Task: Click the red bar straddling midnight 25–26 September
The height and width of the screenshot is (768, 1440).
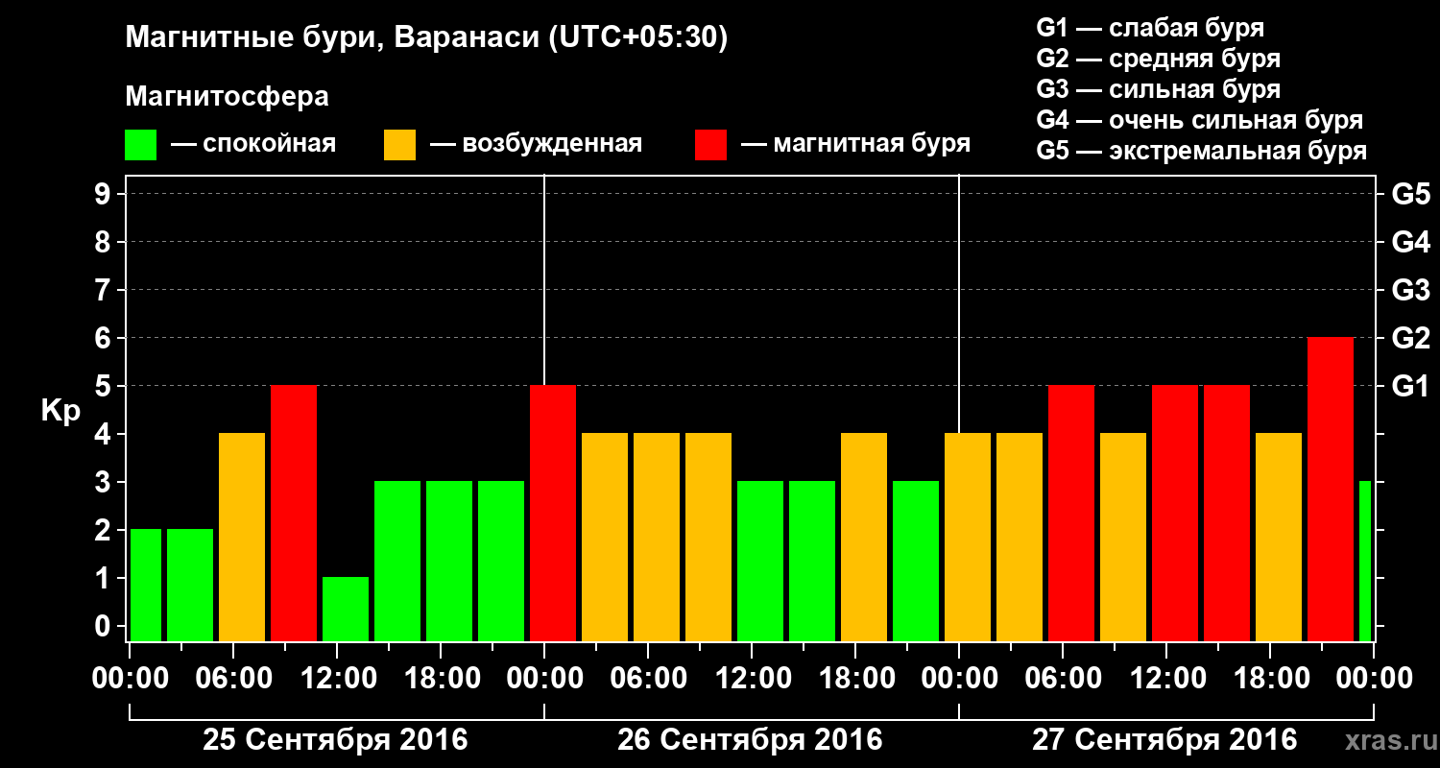Action: [553, 514]
